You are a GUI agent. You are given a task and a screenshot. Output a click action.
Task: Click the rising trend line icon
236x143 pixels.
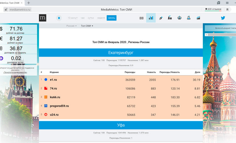pyautogui.click(x=198, y=18)
